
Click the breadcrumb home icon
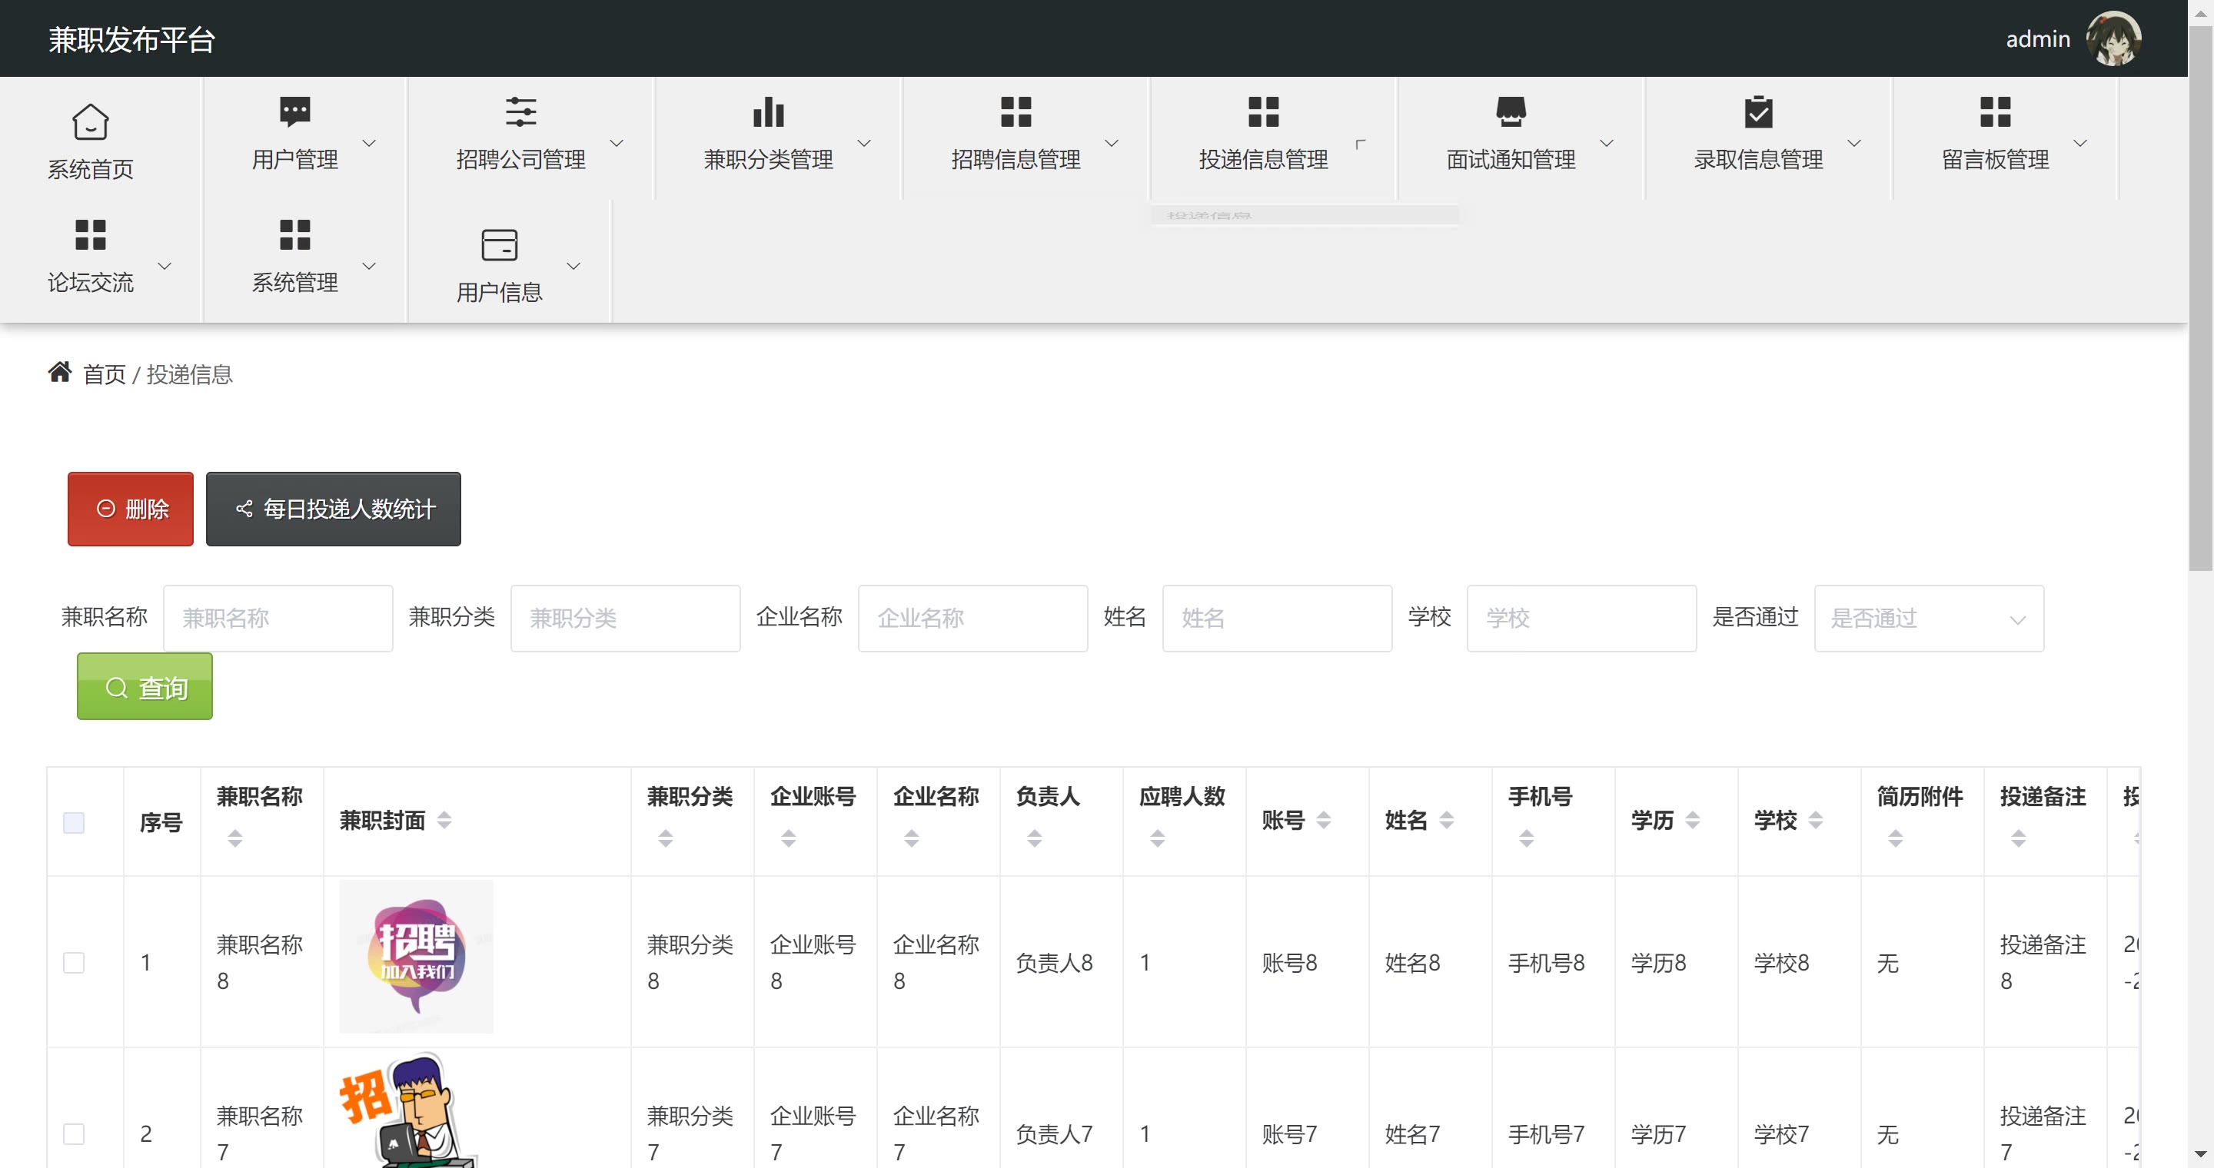[59, 372]
